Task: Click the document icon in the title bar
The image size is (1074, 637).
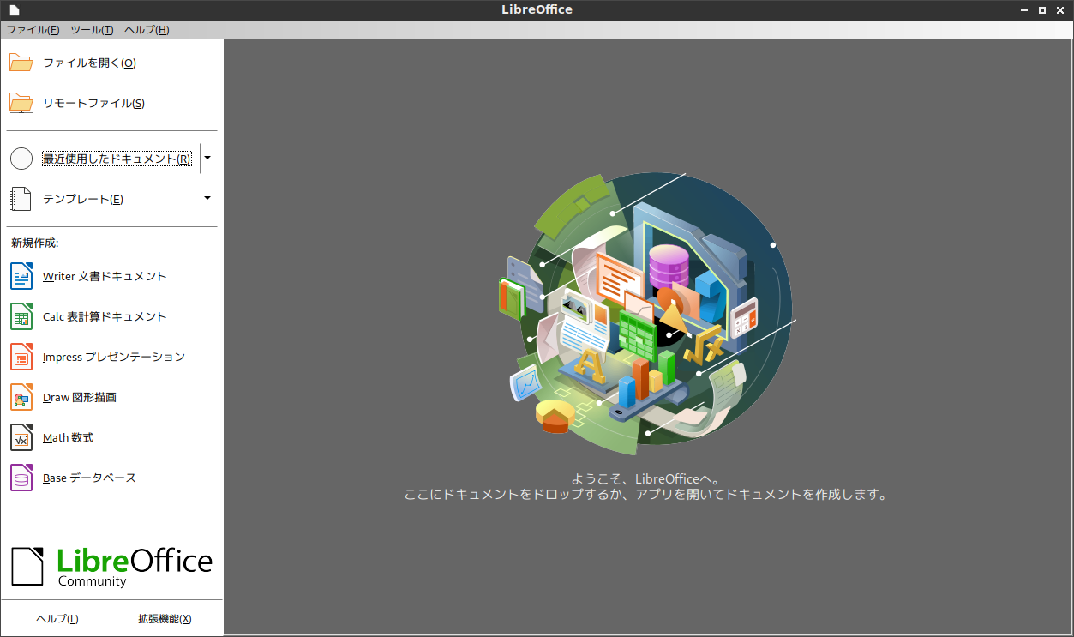Action: [14, 9]
